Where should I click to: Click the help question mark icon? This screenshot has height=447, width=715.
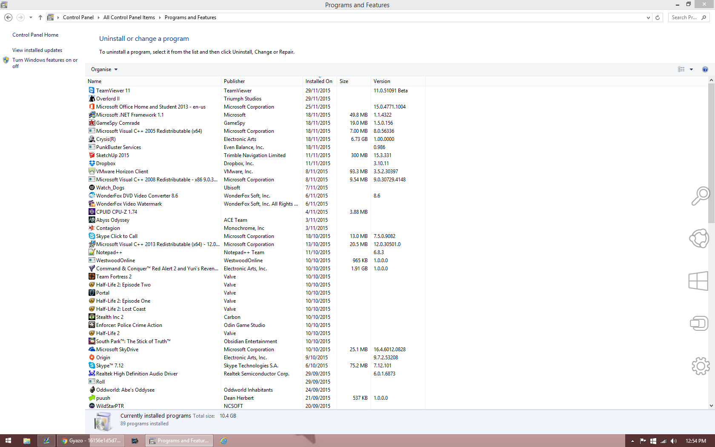[705, 69]
